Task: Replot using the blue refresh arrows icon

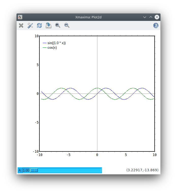Action: click(39, 25)
